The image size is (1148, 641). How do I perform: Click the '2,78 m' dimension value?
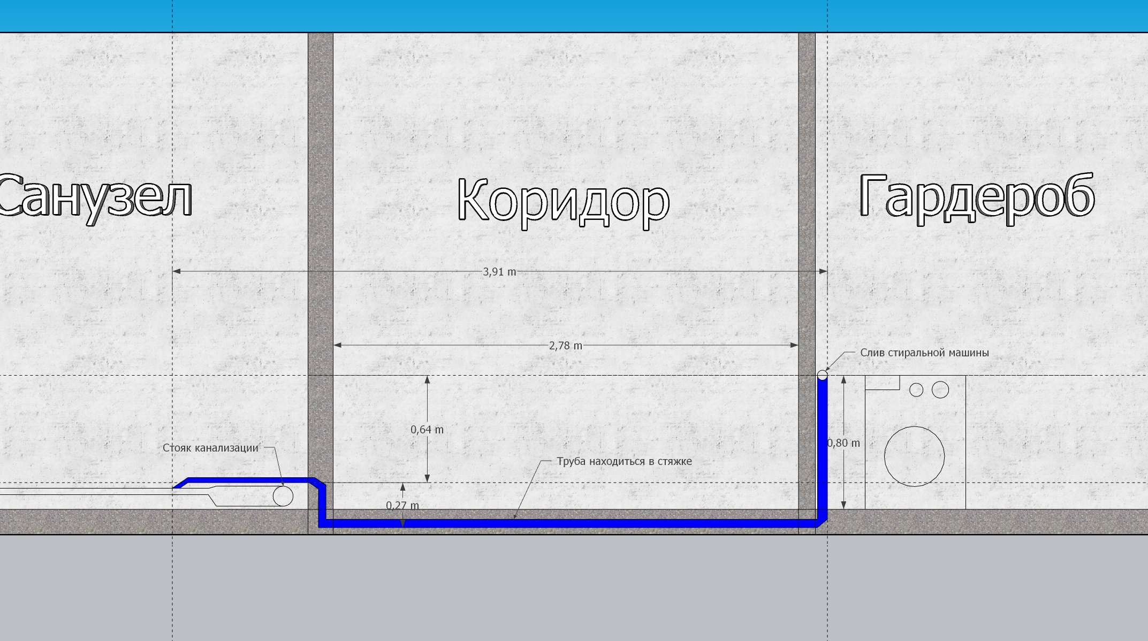tap(565, 346)
